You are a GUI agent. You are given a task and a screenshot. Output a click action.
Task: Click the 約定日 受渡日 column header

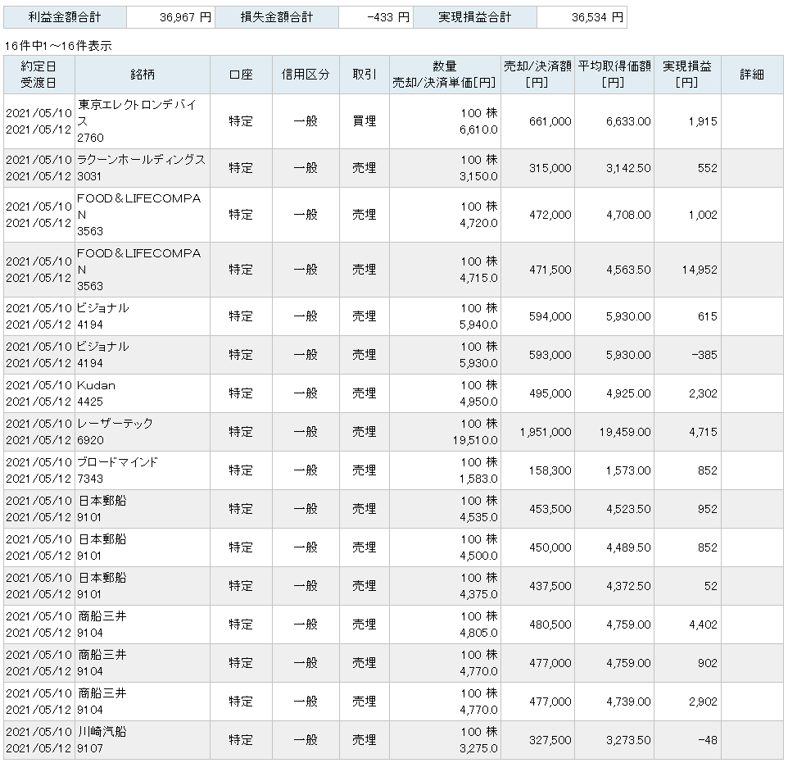coord(38,75)
